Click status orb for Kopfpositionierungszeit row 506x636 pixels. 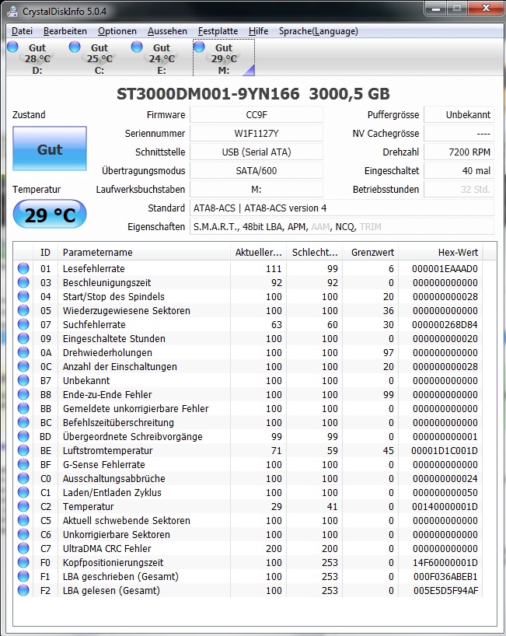click(23, 562)
